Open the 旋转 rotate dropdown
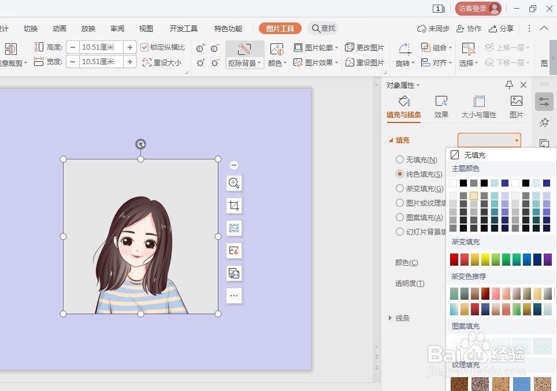The width and height of the screenshot is (557, 391). tap(404, 62)
